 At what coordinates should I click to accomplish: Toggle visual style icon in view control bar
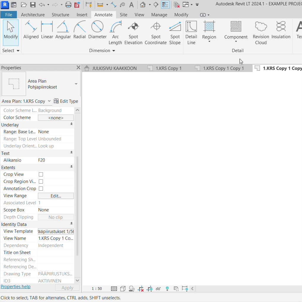(123, 289)
